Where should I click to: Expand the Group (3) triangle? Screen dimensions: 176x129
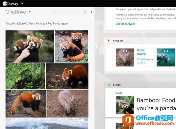(x=109, y=40)
